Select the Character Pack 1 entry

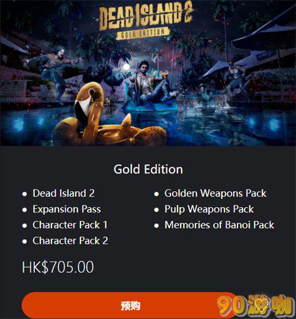70,225
